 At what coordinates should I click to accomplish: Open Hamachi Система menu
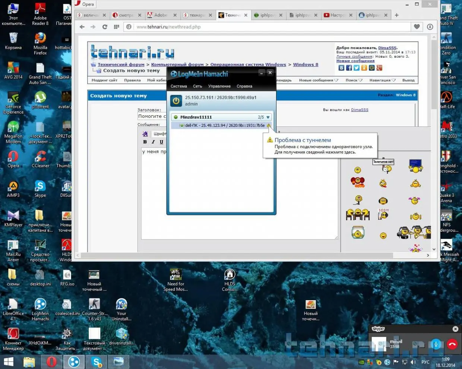(179, 86)
